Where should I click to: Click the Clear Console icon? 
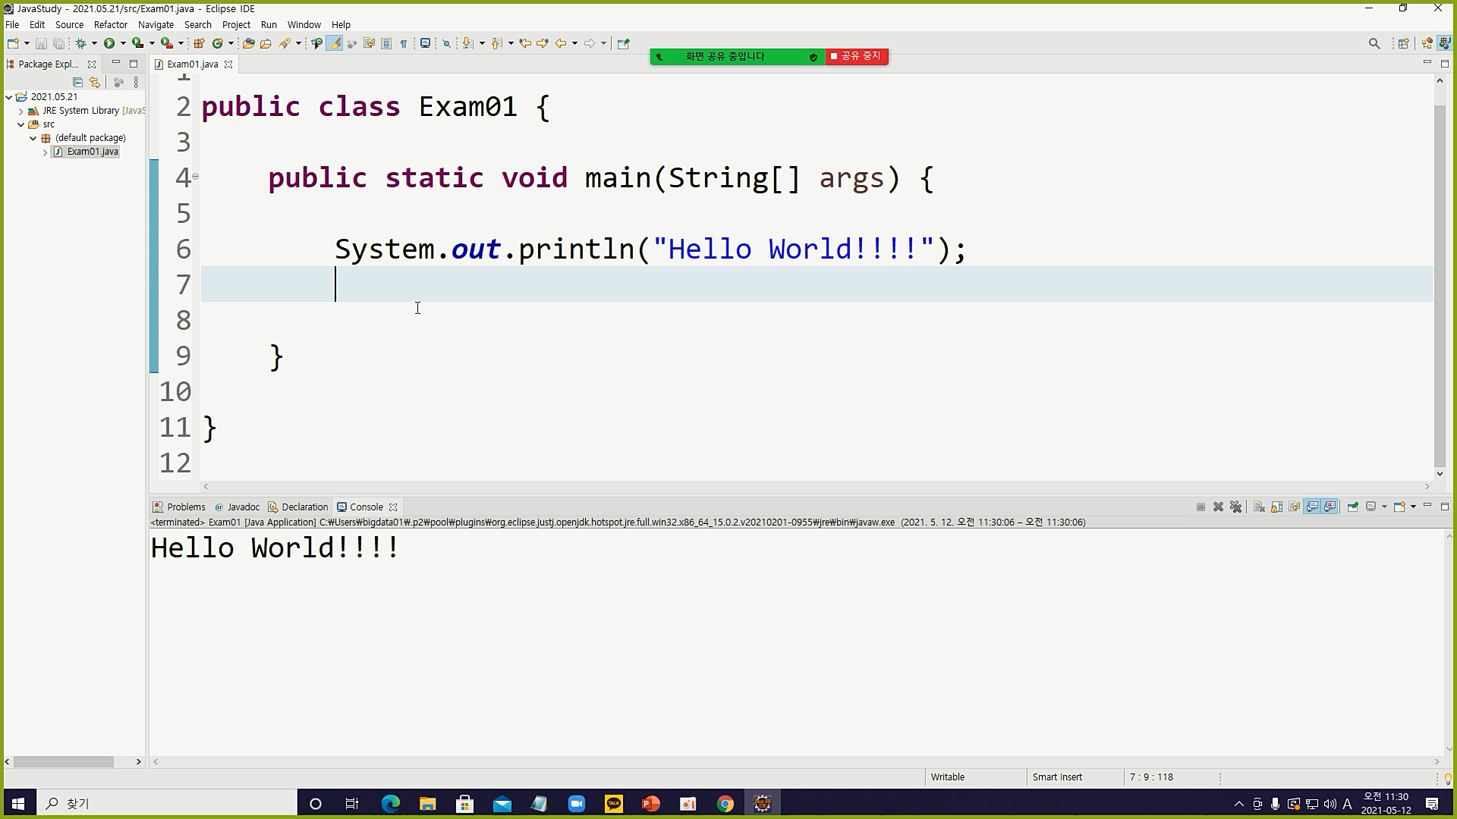point(1259,507)
